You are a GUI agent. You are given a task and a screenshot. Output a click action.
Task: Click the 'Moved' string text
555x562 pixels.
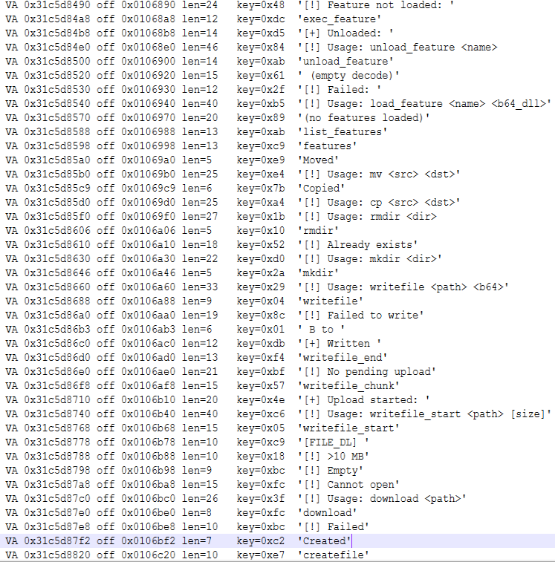point(318,160)
